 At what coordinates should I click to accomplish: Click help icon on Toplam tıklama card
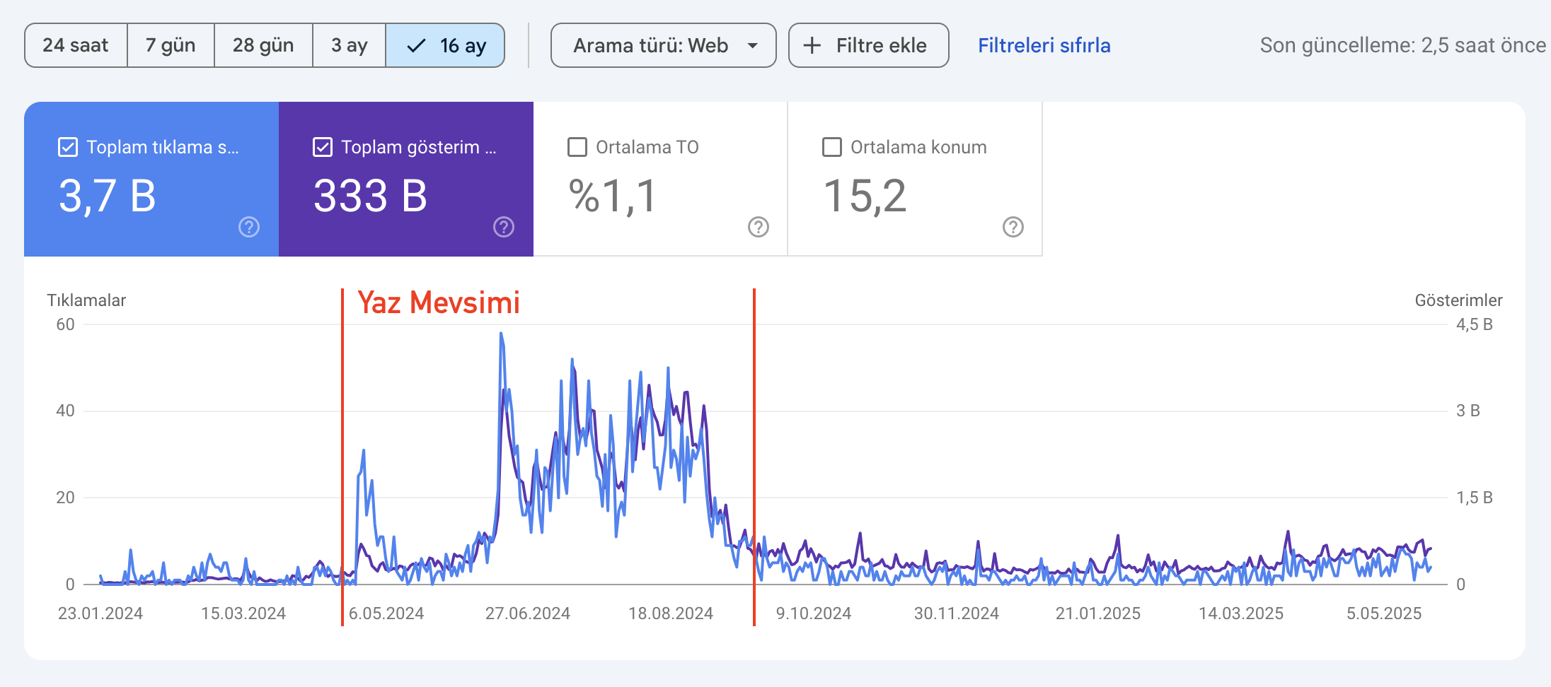point(249,227)
